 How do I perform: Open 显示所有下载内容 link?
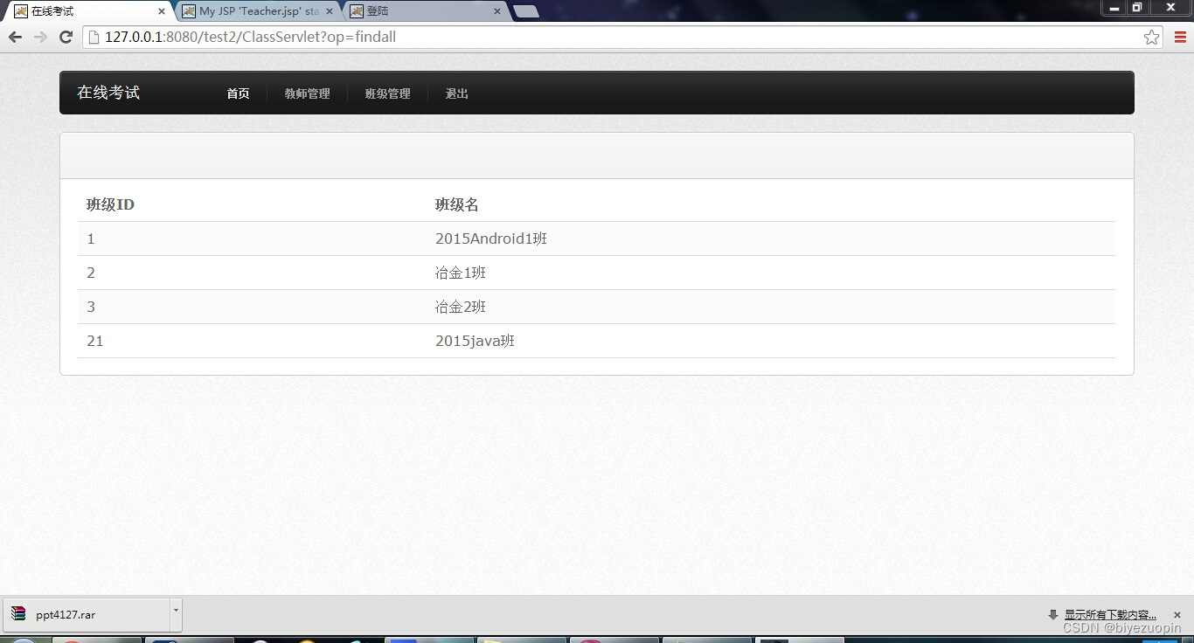tap(1109, 614)
